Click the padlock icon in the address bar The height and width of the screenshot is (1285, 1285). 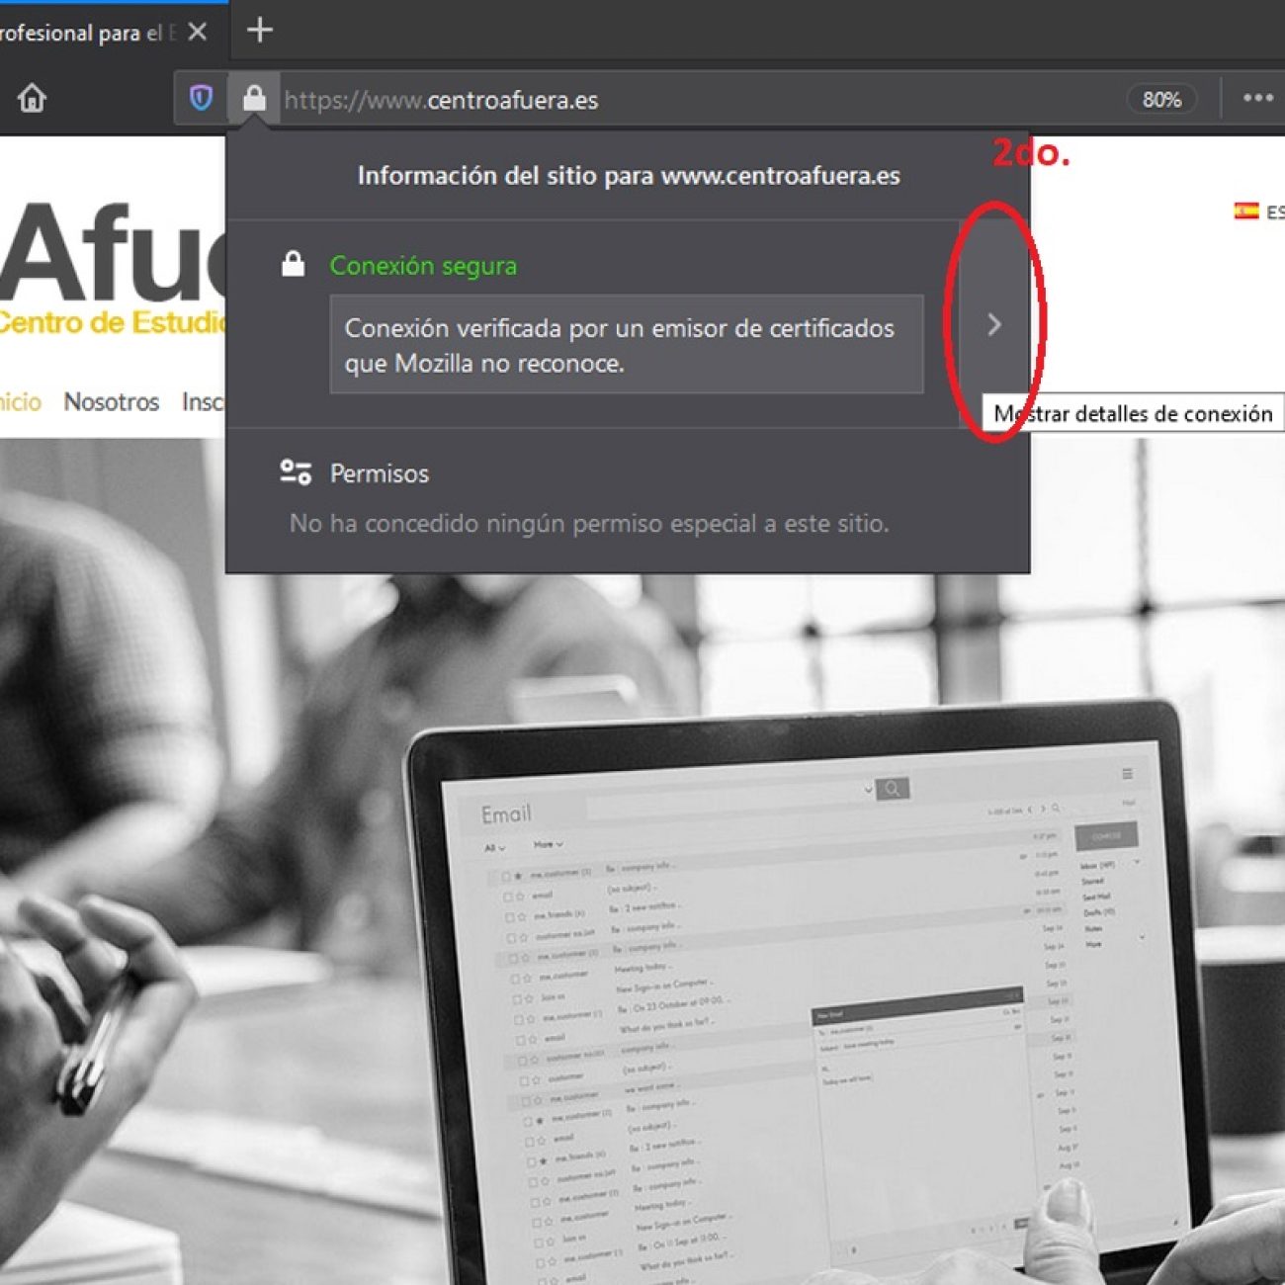[254, 99]
